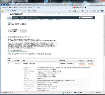This screenshot has height=95, width=105.
Task: Click the サポート link in dark nav bar
Action: click(22, 18)
